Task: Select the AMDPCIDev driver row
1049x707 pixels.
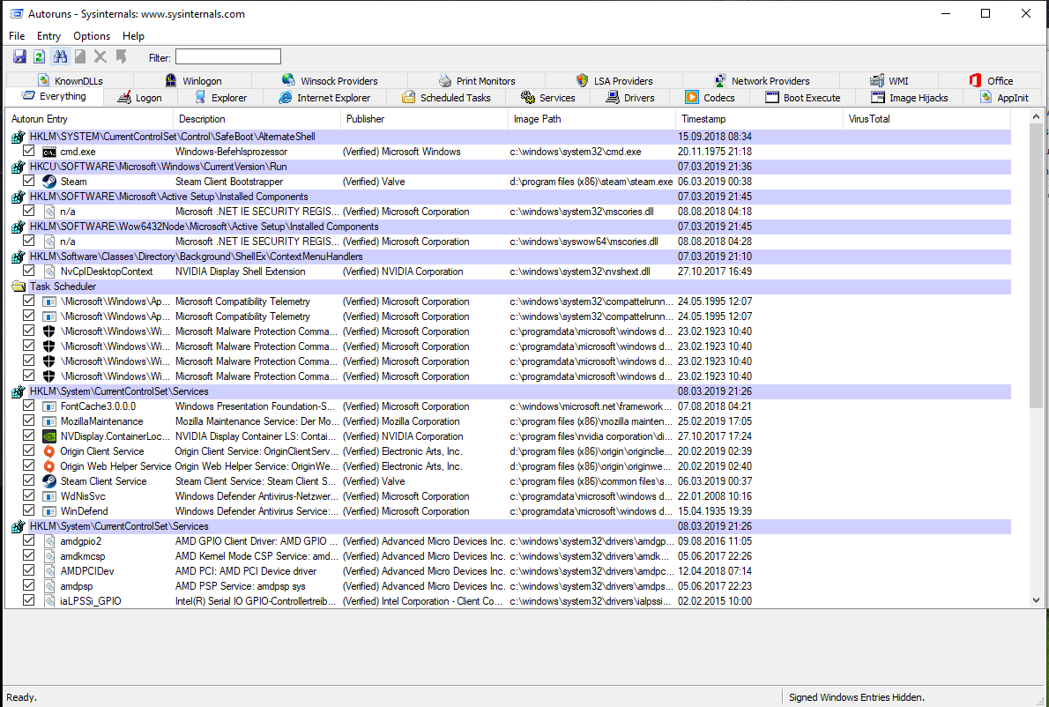Action: (x=511, y=571)
